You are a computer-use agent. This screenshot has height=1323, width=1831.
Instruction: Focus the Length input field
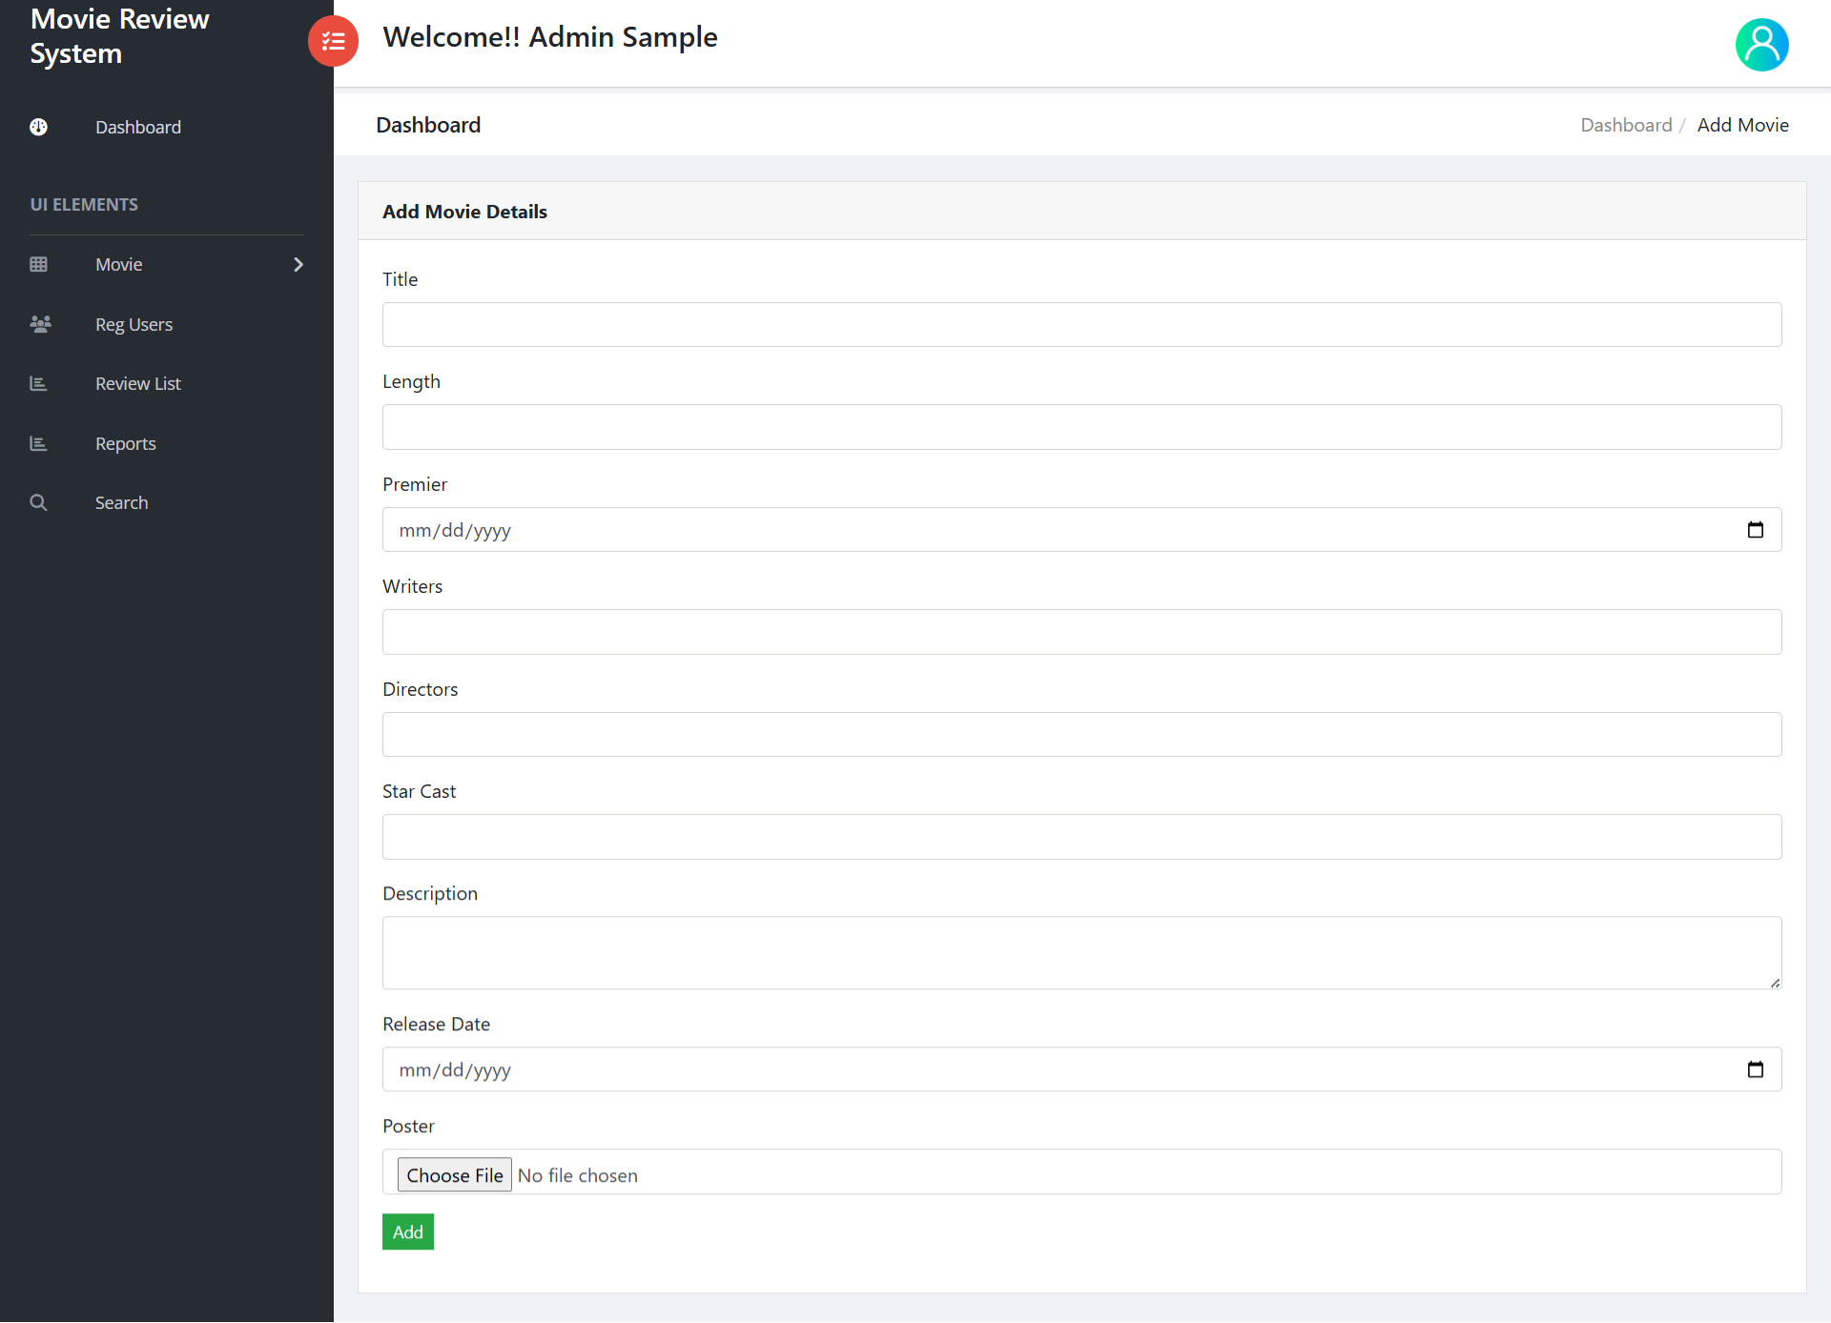tap(1081, 427)
